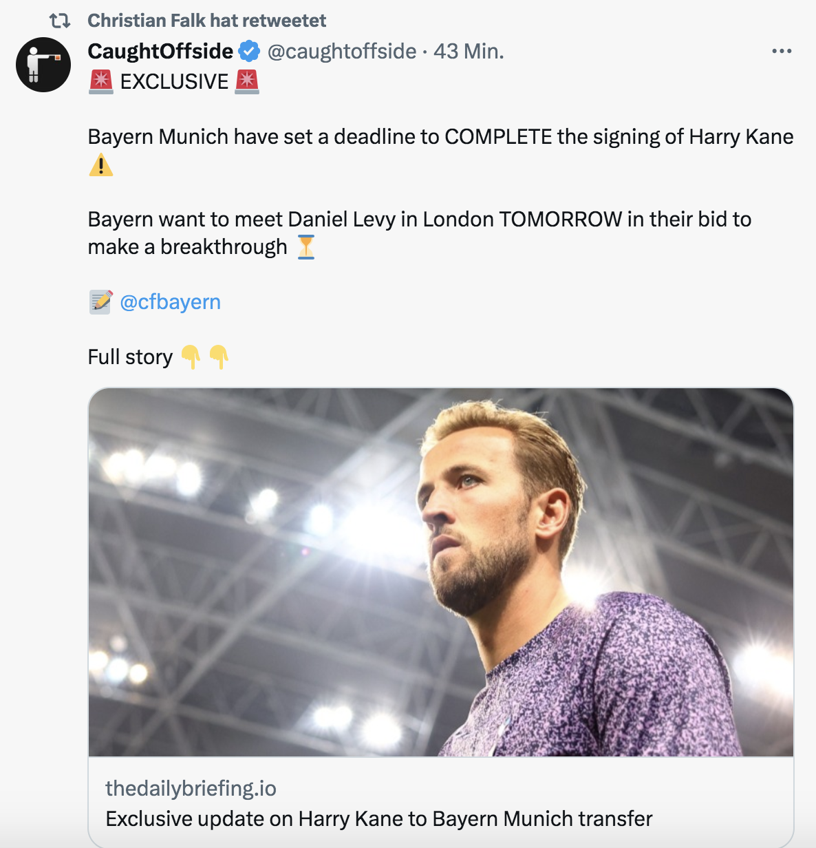Open the Harry Kane article image
816x848 pixels.
coord(440,571)
